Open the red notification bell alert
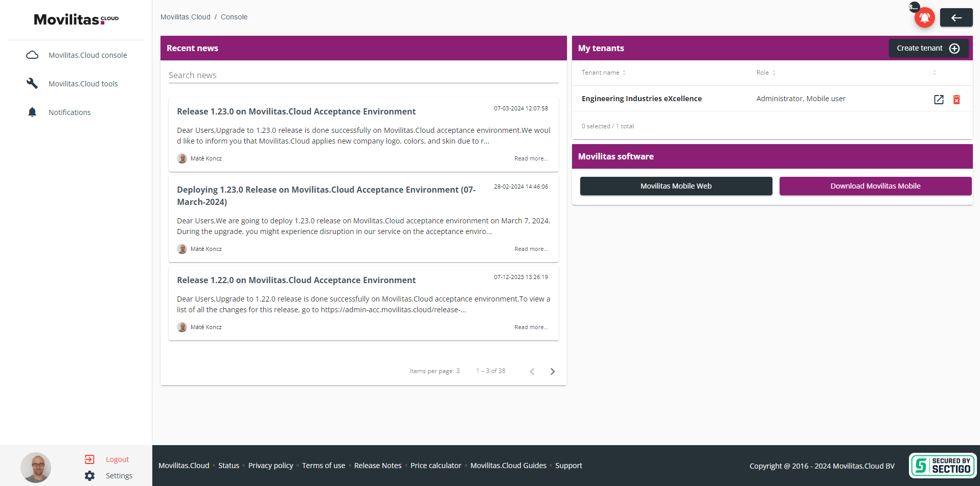 click(924, 17)
